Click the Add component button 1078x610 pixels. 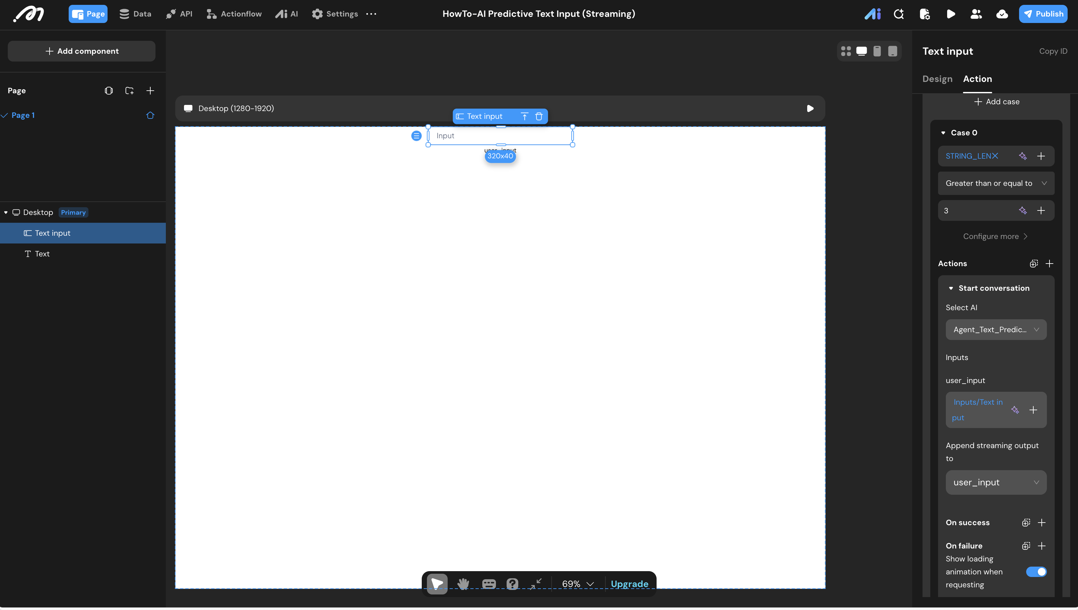click(81, 51)
